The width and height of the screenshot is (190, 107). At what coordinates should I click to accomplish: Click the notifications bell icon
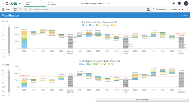(174, 3)
